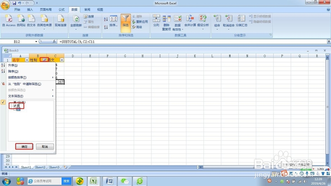Click the 自文本 import icon

[31, 21]
